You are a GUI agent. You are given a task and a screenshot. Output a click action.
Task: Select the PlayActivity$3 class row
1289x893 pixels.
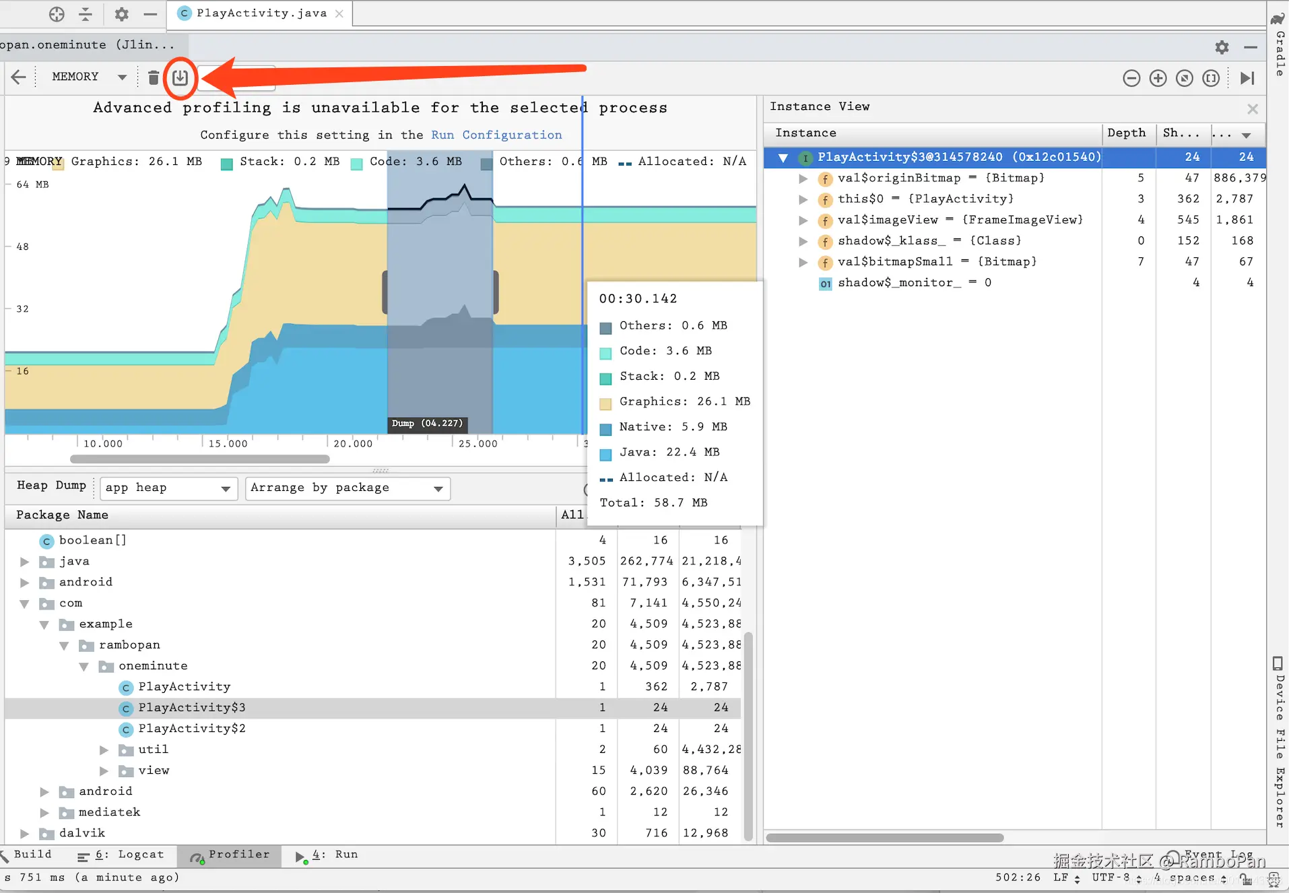click(372, 708)
